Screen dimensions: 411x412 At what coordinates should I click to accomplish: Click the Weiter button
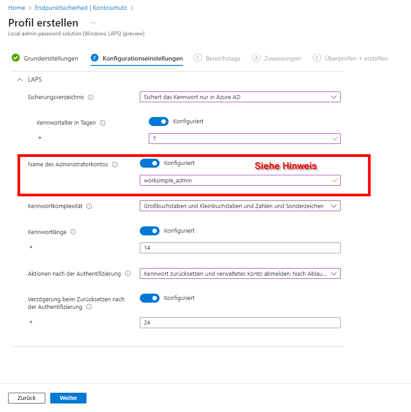coord(68,398)
